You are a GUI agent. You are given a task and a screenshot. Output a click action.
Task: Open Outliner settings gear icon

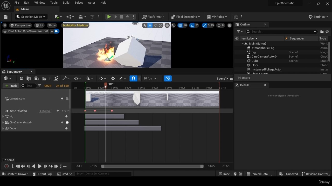(327, 32)
